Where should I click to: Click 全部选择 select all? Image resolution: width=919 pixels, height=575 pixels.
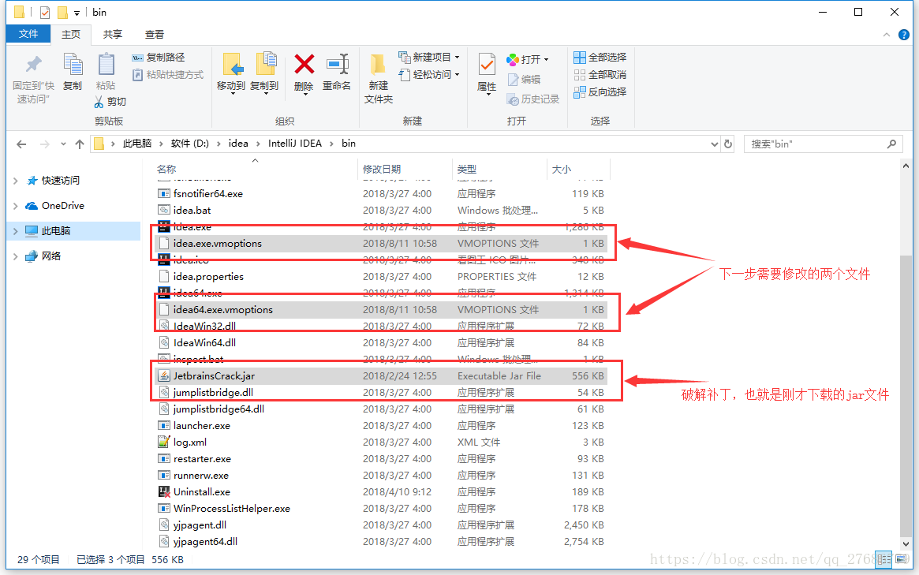(600, 58)
